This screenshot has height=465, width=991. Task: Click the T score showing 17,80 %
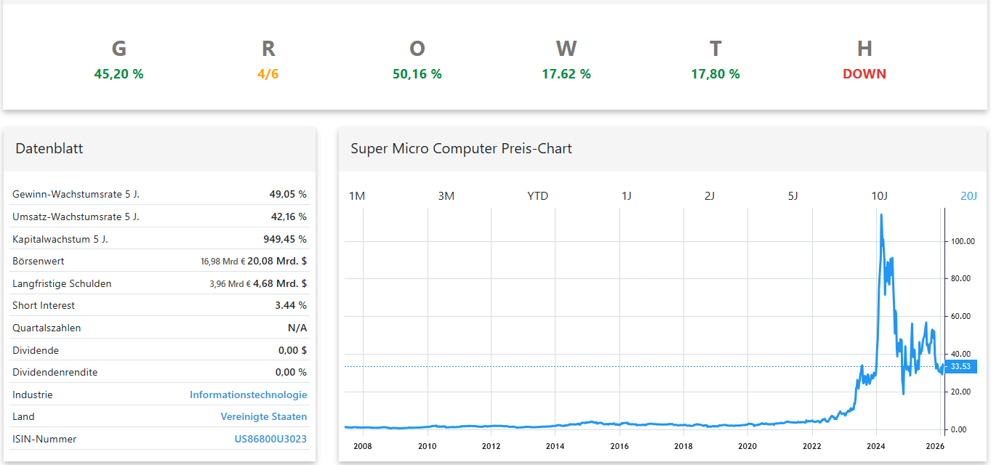(715, 73)
